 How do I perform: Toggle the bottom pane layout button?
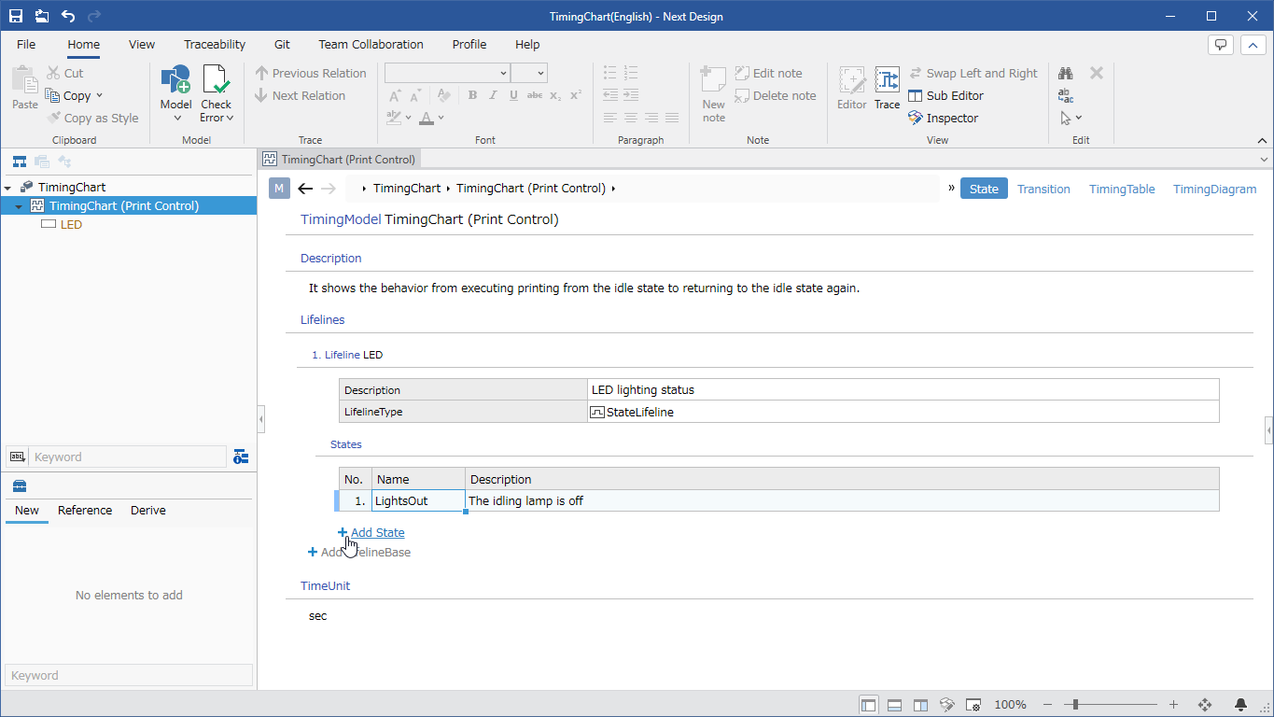point(894,705)
